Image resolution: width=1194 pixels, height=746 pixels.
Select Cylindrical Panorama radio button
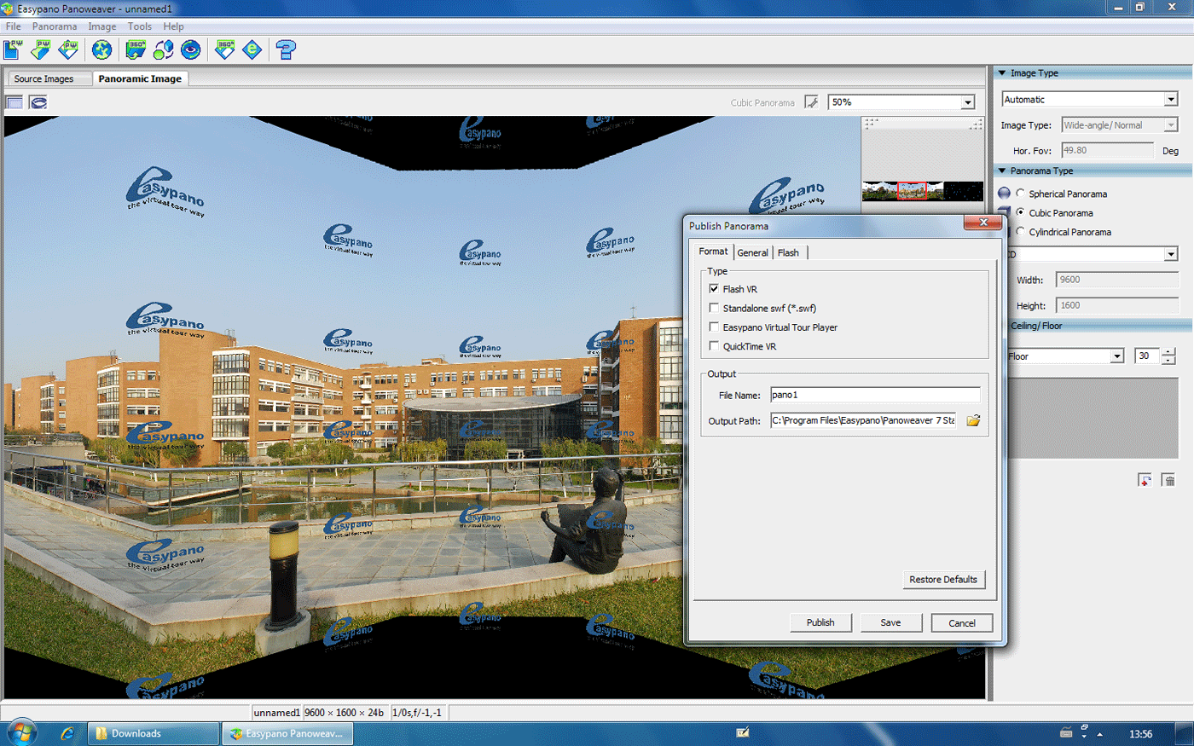pyautogui.click(x=1020, y=231)
